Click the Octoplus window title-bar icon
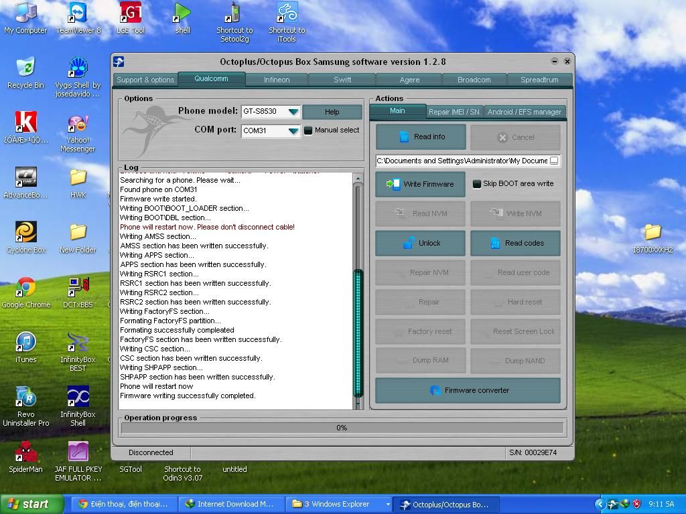This screenshot has width=686, height=514. pos(119,62)
